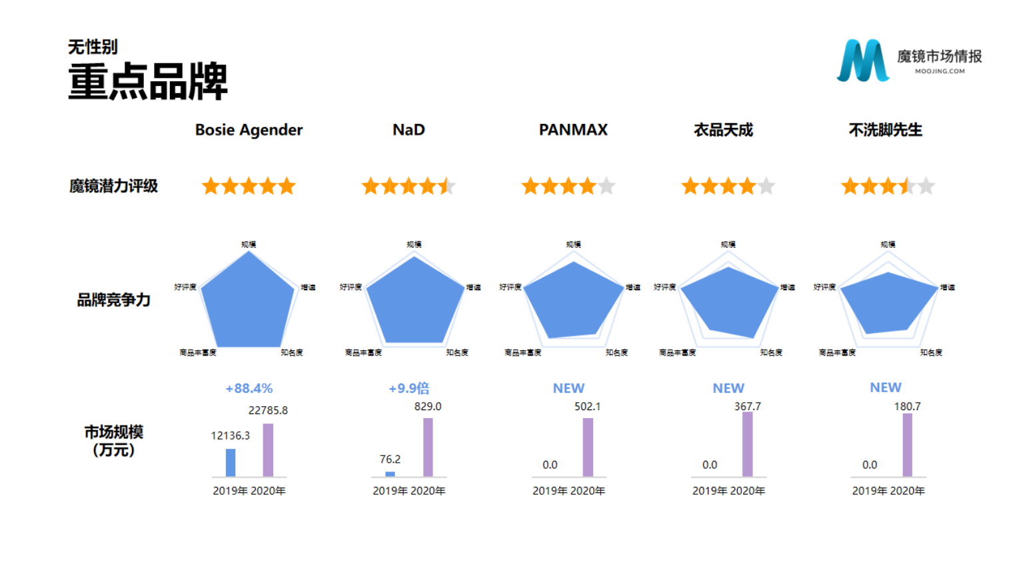Screen dimensions: 1011x568
Task: Select the PANMAX radar chart
Action: pos(573,301)
